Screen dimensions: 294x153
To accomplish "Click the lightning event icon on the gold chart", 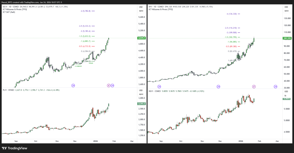I will coord(109,85).
